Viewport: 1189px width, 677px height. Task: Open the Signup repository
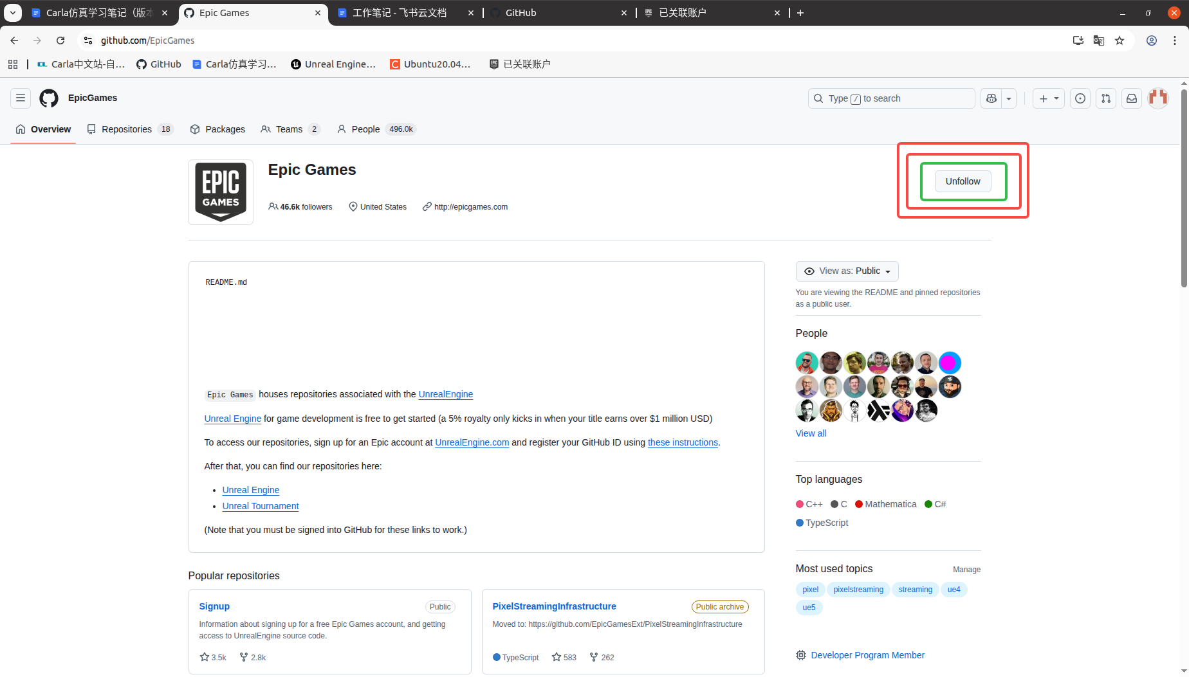coord(214,606)
